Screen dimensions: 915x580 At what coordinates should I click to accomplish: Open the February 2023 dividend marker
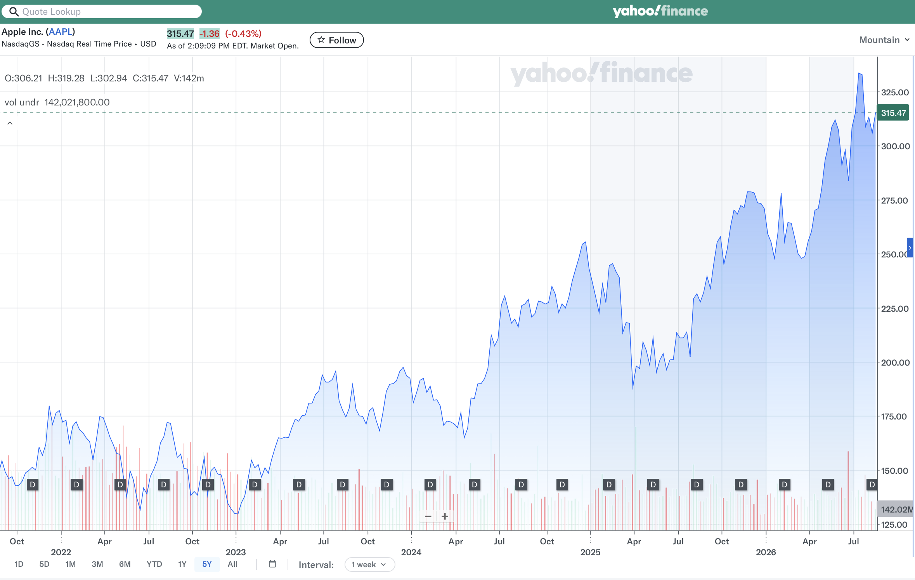(x=255, y=484)
